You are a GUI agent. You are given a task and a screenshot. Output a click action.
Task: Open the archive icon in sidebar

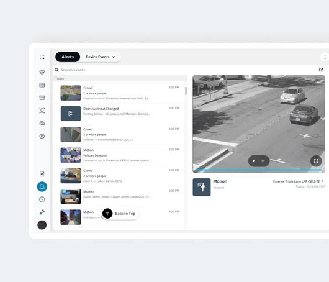point(42,98)
